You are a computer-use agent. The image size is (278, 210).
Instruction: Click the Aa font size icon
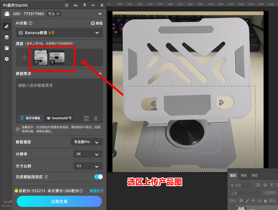[x=76, y=5]
